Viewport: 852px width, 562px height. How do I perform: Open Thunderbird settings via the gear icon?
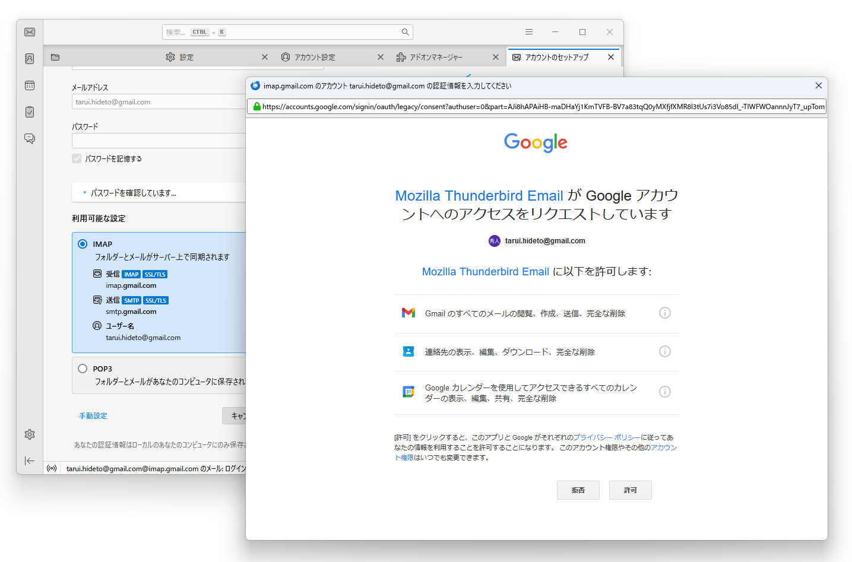pyautogui.click(x=29, y=434)
